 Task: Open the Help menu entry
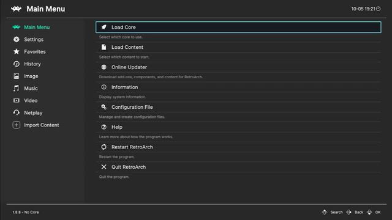[238, 127]
